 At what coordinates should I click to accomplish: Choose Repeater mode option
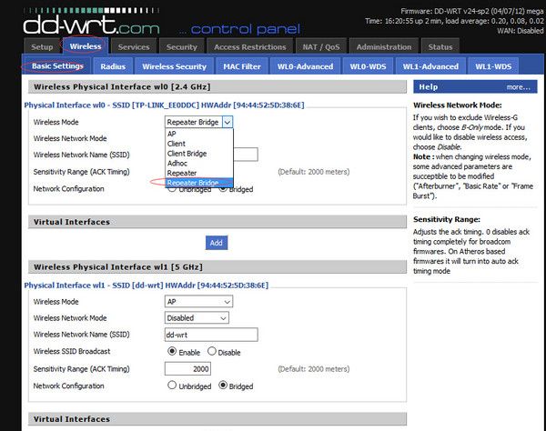click(198, 173)
